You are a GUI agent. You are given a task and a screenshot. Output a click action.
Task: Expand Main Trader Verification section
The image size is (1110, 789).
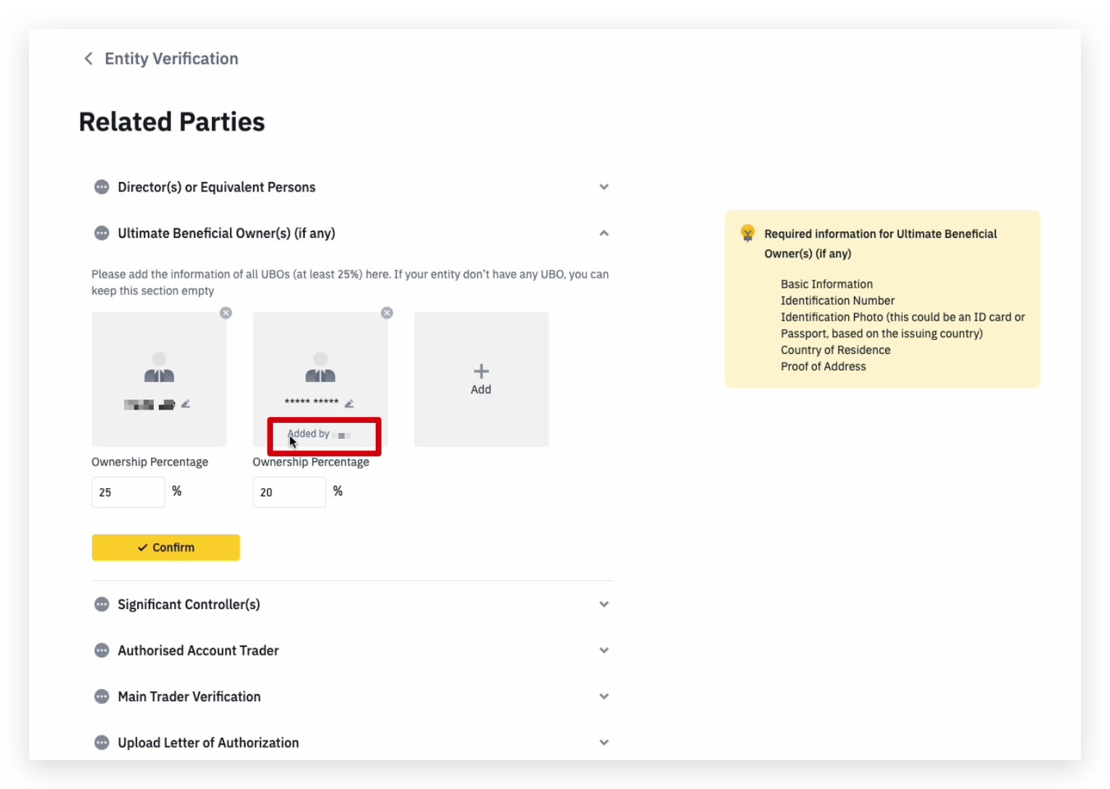coord(604,696)
